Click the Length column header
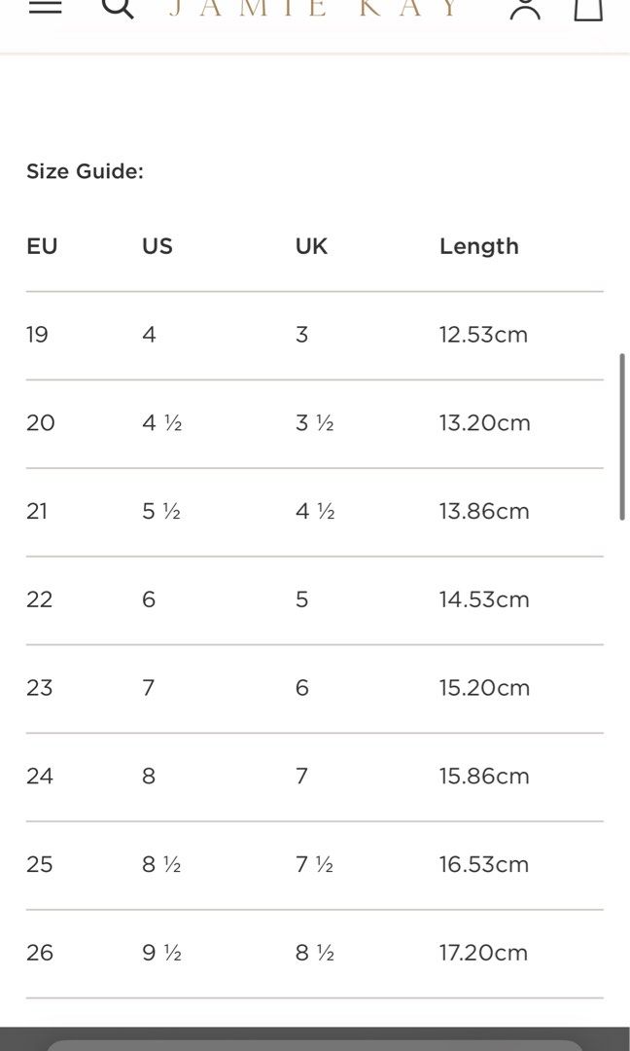Image resolution: width=630 pixels, height=1051 pixels. coord(478,246)
